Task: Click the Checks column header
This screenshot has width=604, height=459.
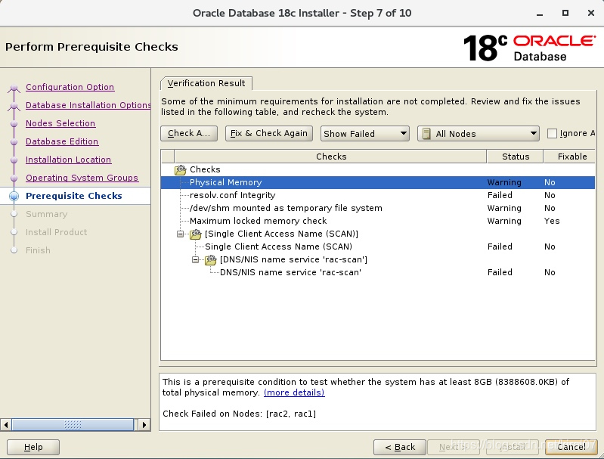Action: [x=331, y=157]
